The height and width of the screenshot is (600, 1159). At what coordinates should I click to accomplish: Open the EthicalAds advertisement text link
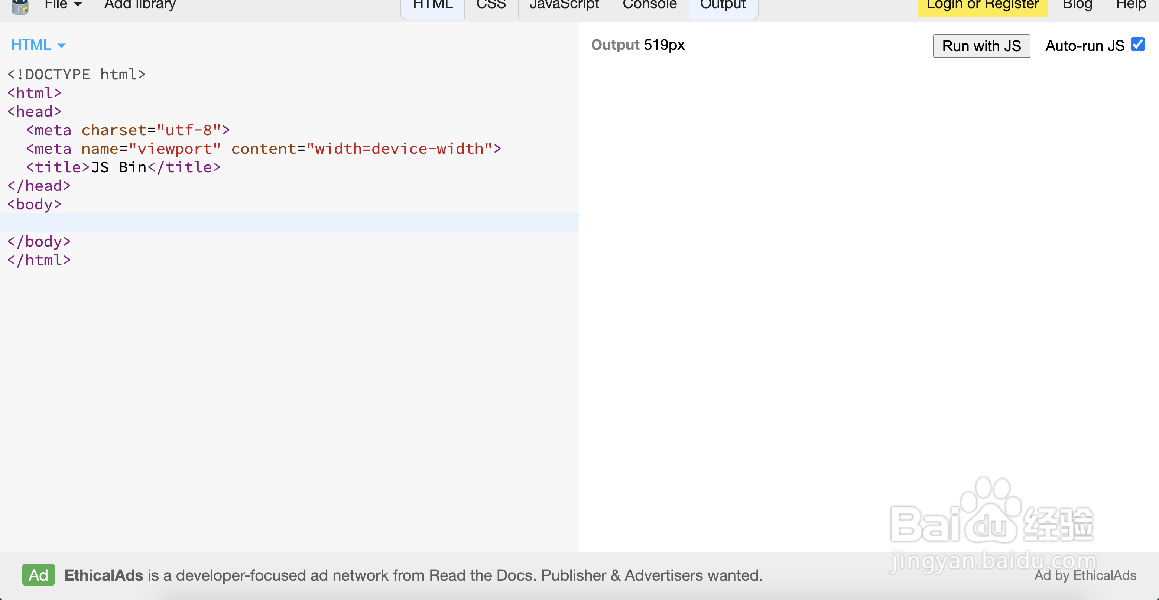coord(413,575)
